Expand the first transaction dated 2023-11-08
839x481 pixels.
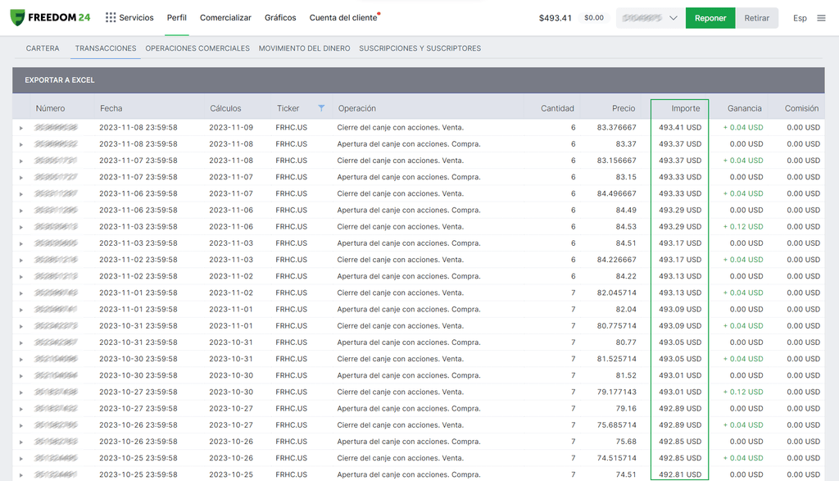(21, 127)
